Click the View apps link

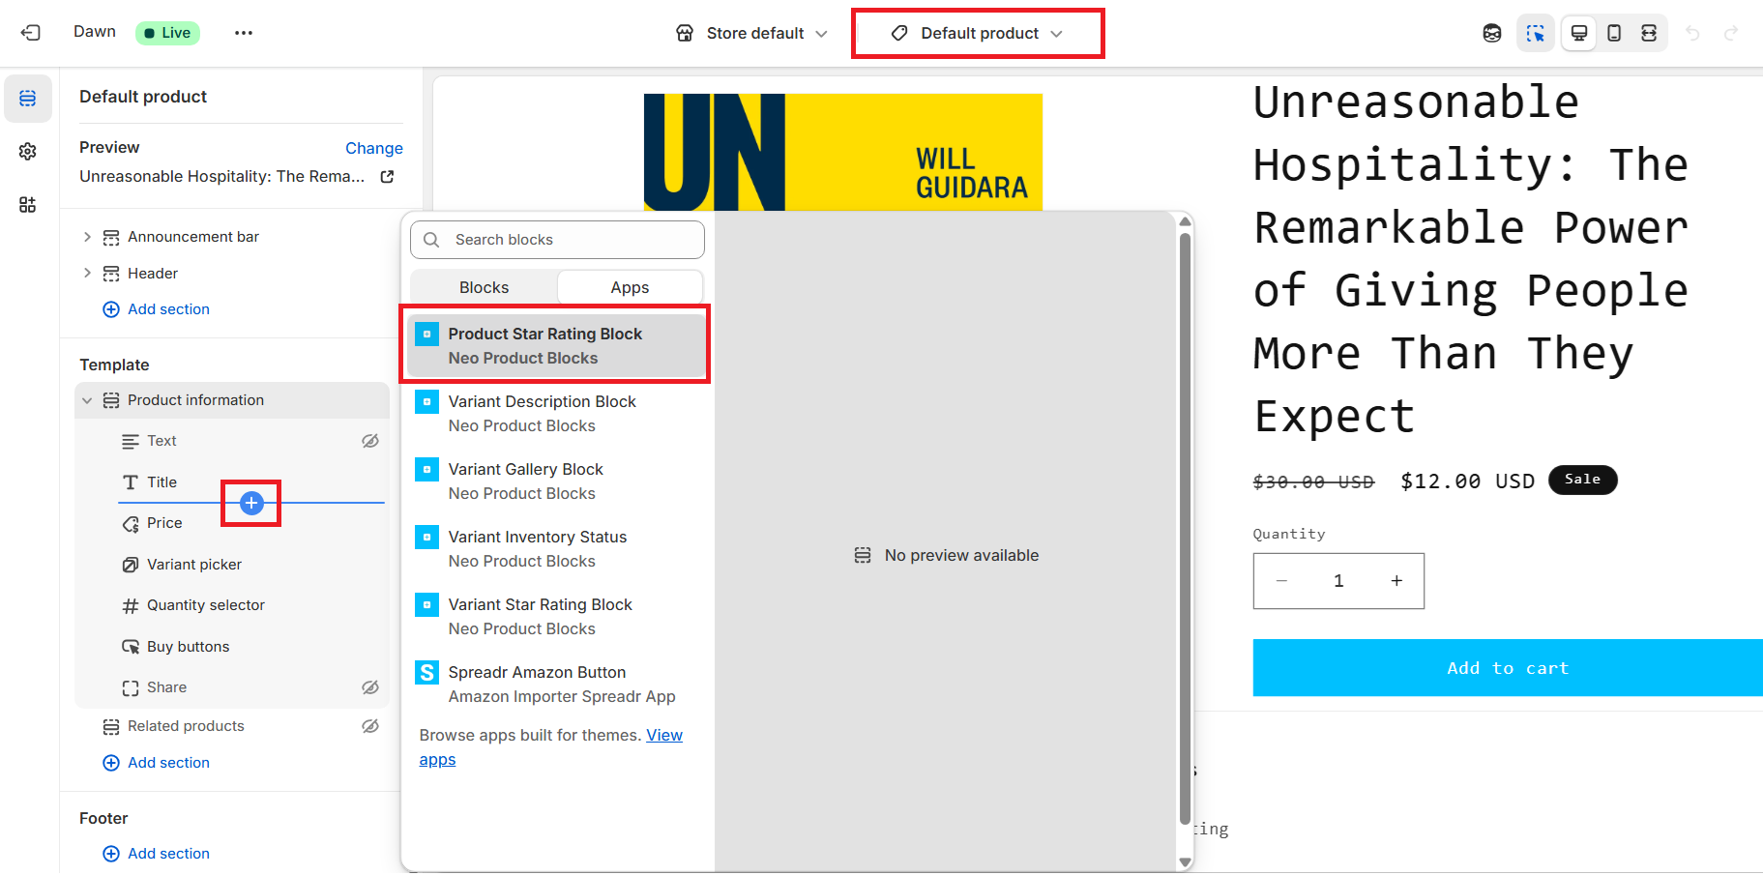point(664,736)
